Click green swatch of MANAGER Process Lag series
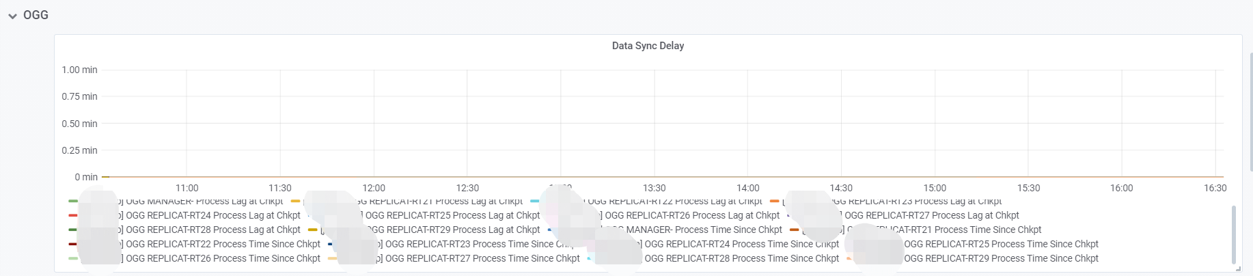The width and height of the screenshot is (1253, 276). click(72, 201)
